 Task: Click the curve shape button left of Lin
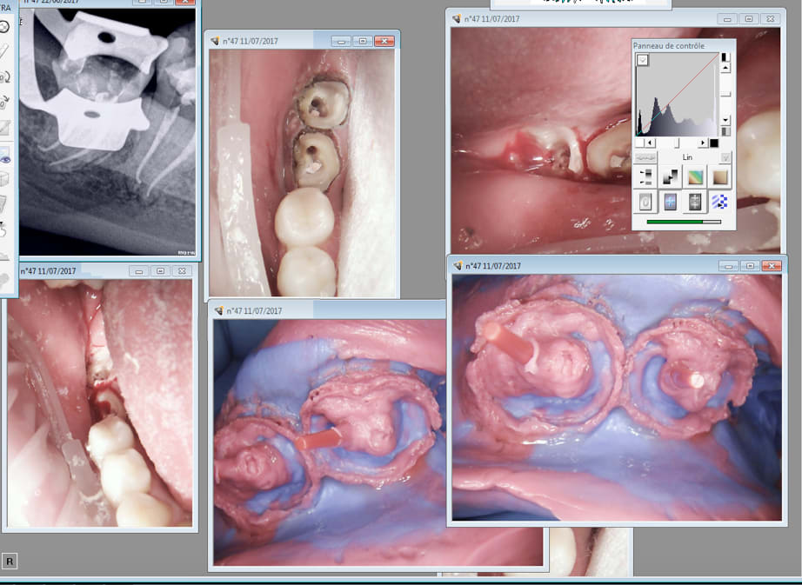[x=645, y=157]
